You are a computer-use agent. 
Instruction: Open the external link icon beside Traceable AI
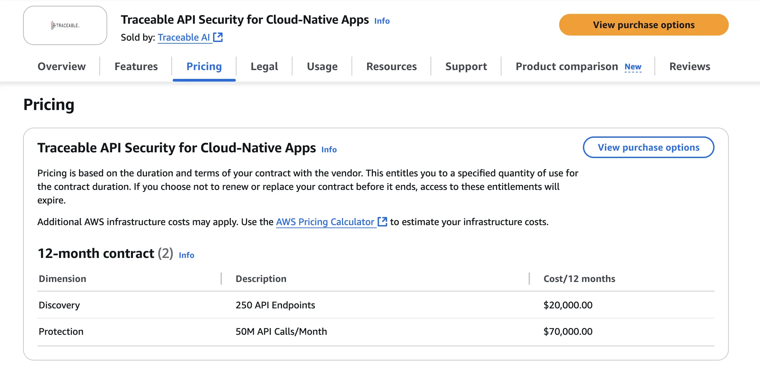coord(218,37)
